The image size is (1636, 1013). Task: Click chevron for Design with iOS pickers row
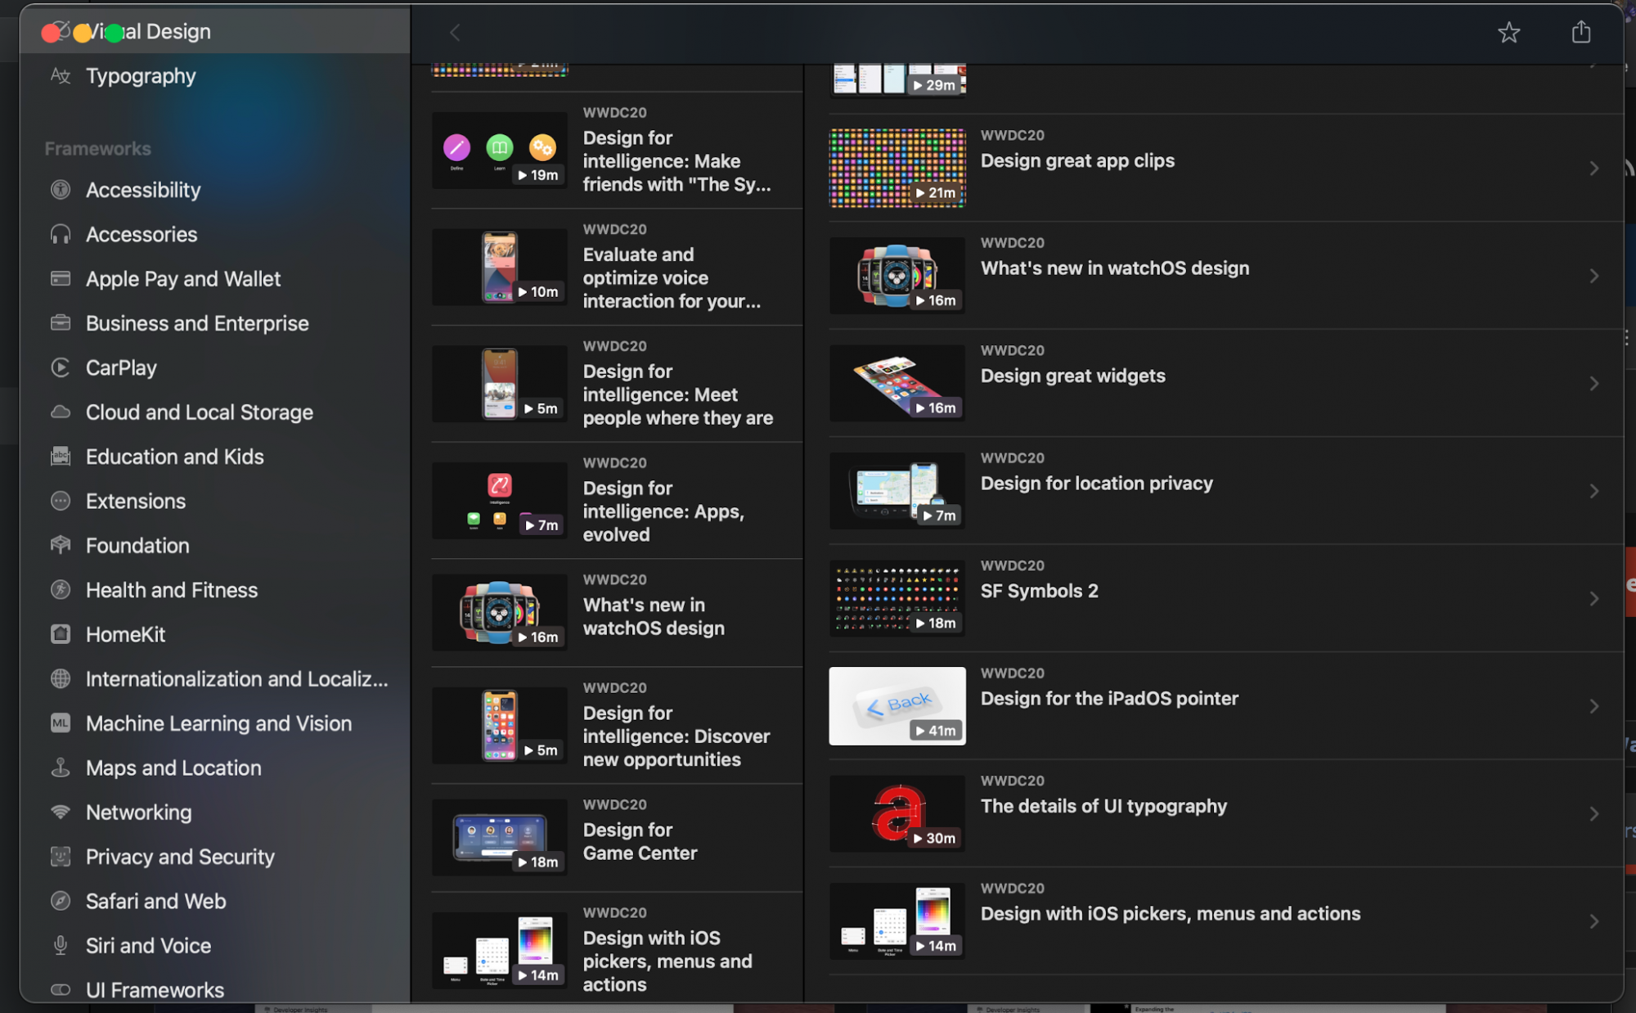(1593, 921)
